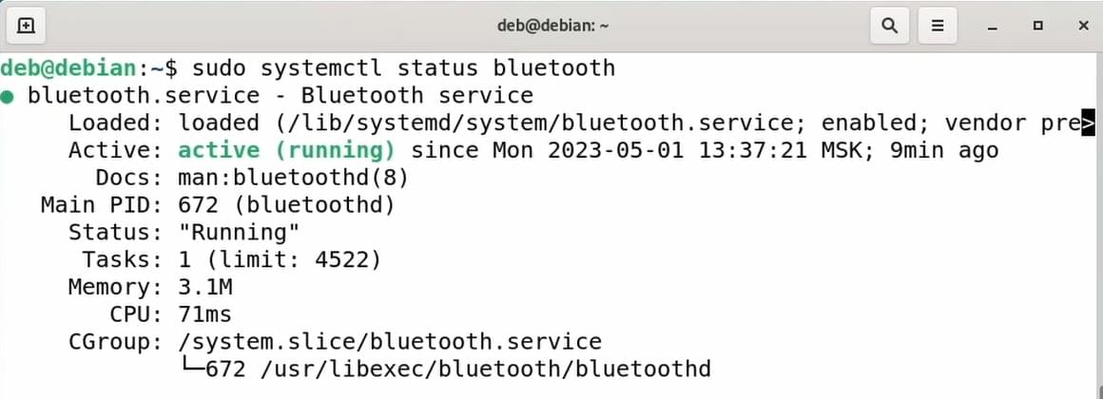
Task: Click the /system.slice/bluetooth.service cgroup path
Action: click(x=390, y=341)
